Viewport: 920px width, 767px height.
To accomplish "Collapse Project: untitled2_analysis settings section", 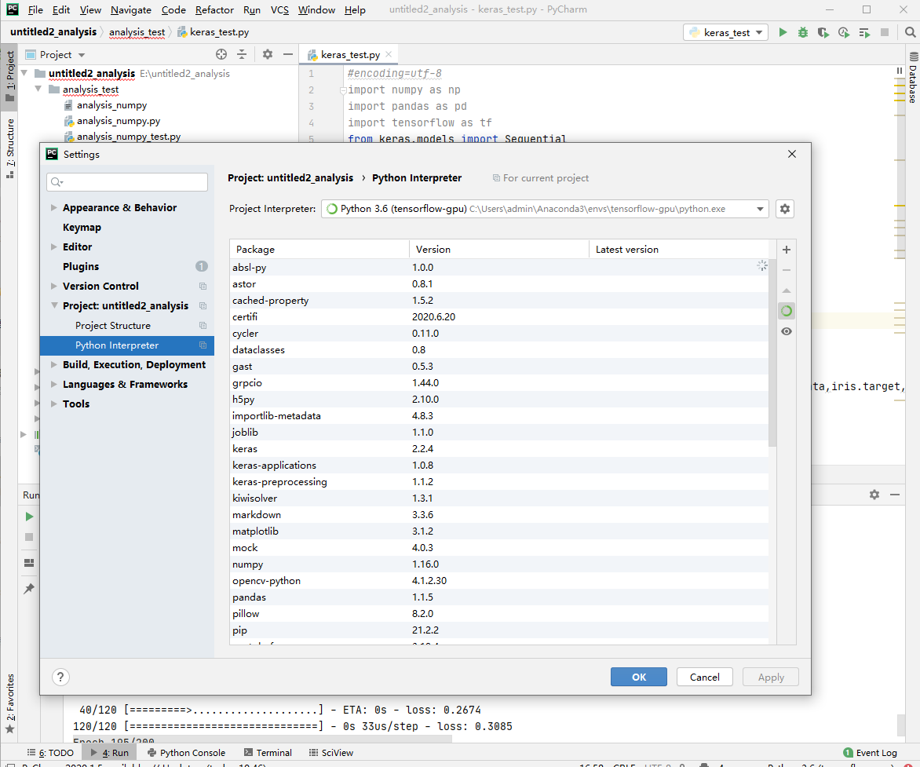I will click(54, 305).
